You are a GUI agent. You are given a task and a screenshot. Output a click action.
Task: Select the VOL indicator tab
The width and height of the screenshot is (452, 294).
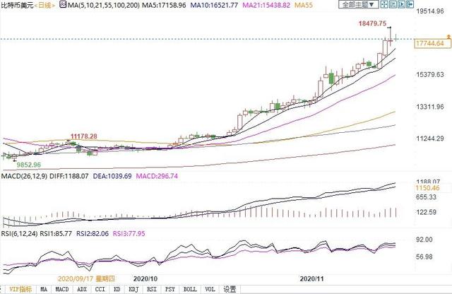[210, 289]
